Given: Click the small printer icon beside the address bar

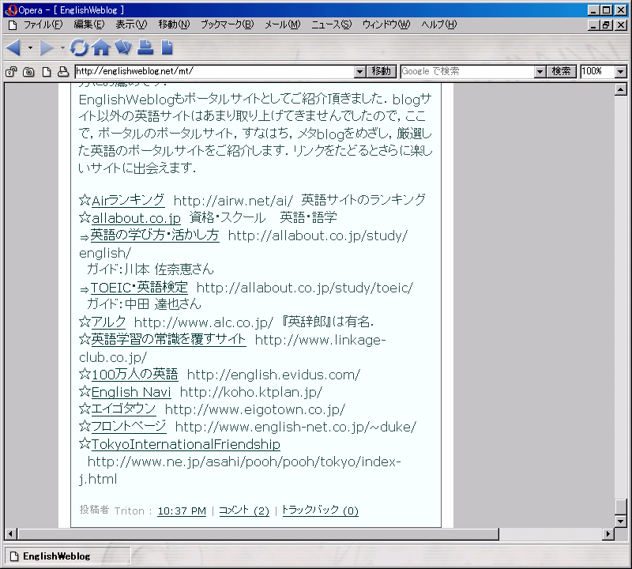Looking at the screenshot, I should point(63,72).
